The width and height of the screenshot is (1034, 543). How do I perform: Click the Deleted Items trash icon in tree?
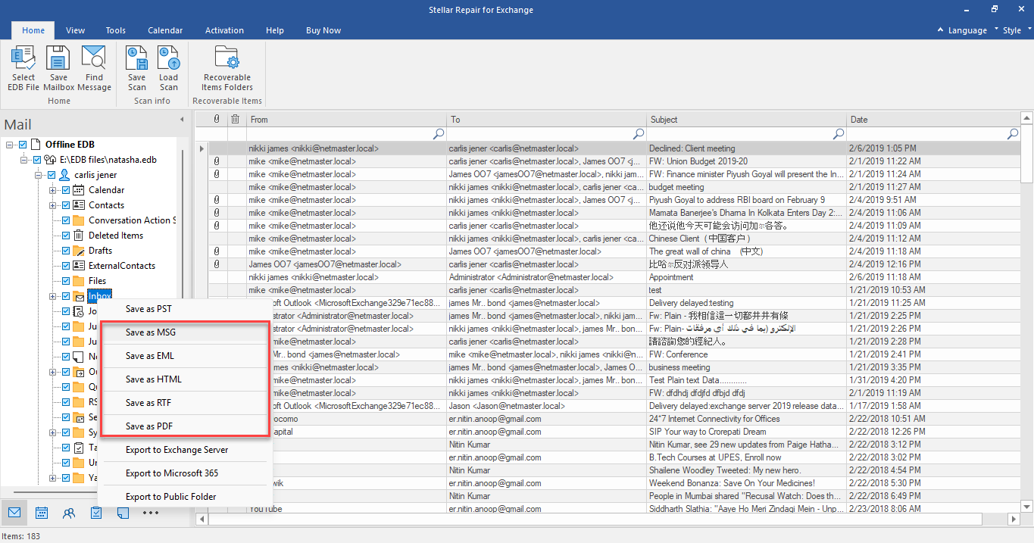coord(79,236)
